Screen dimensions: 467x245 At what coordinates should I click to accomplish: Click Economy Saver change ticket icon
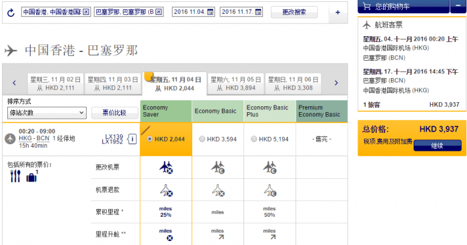tap(166, 167)
